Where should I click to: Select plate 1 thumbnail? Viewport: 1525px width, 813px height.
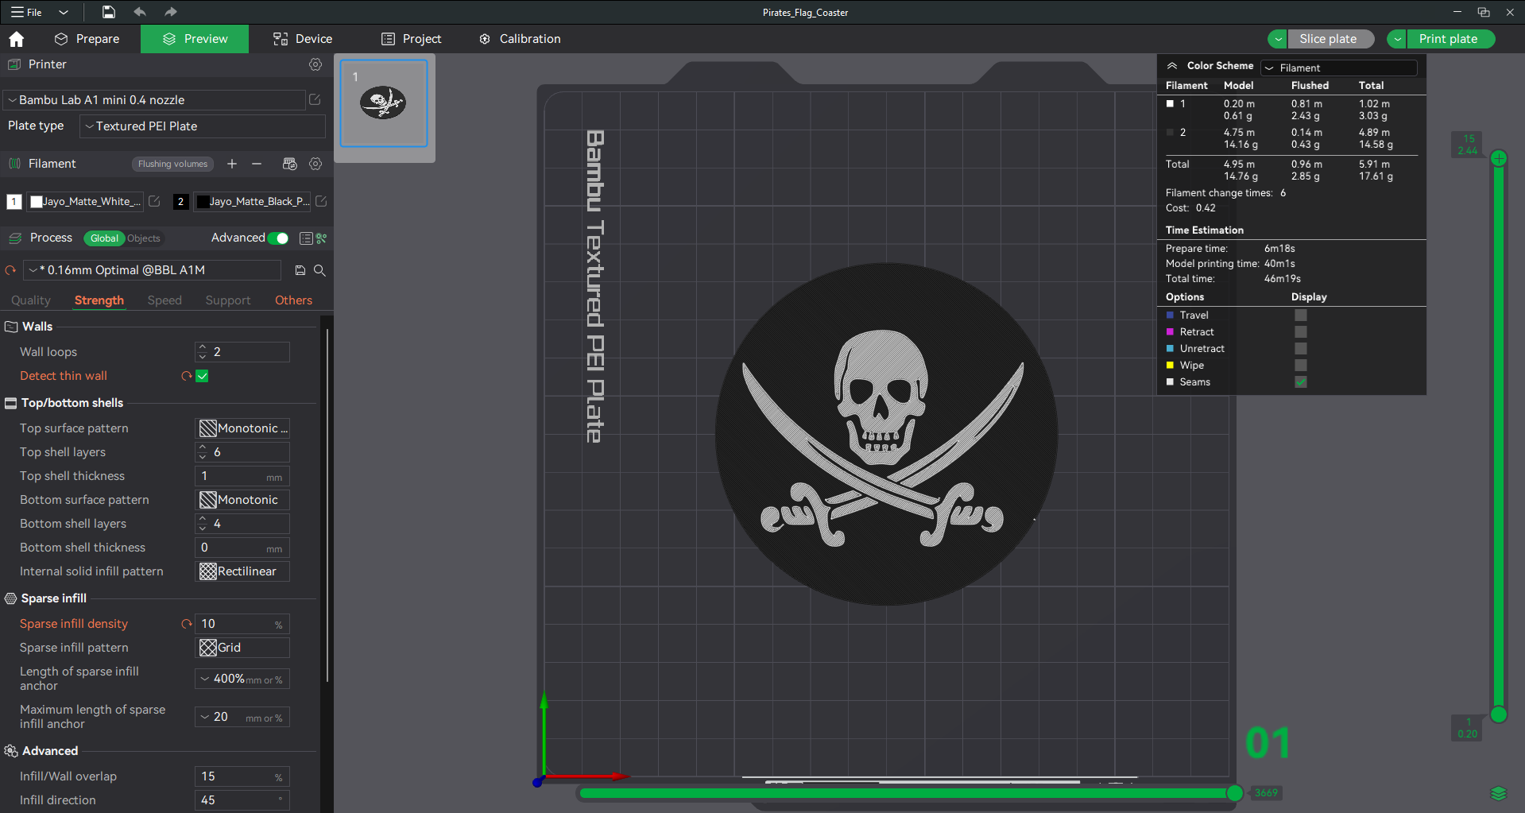[384, 103]
